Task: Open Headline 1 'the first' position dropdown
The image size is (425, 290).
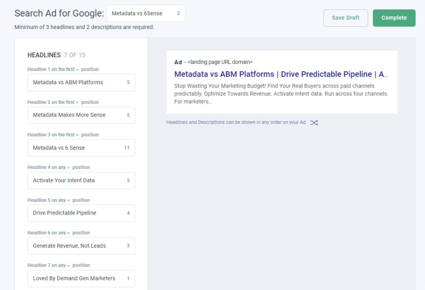Action: 68,69
